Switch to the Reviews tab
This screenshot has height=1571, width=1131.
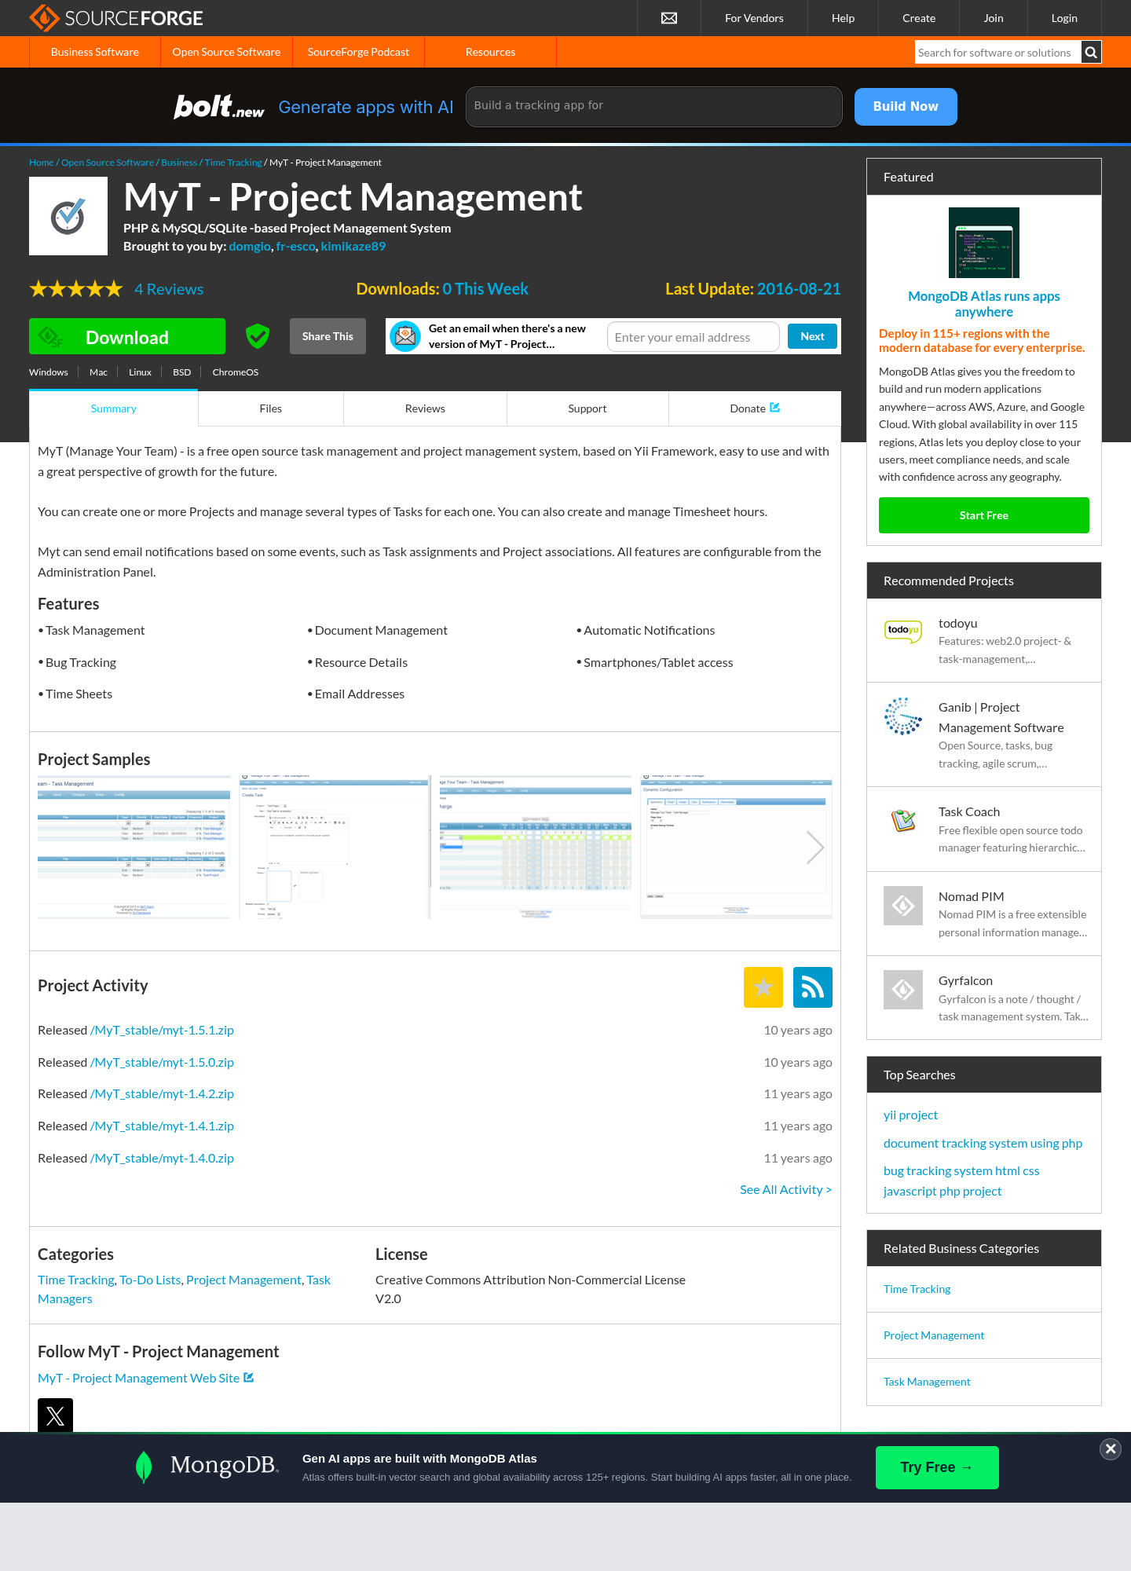[x=425, y=408]
